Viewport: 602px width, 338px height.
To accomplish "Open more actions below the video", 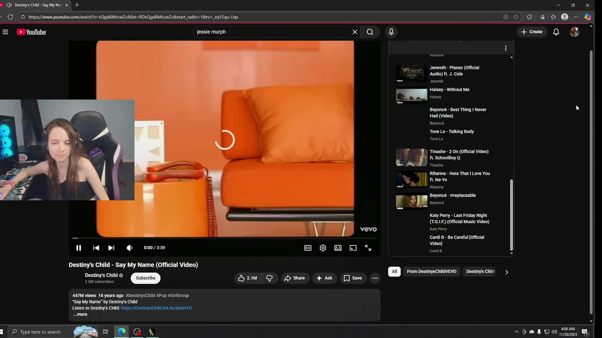I will click(x=375, y=278).
